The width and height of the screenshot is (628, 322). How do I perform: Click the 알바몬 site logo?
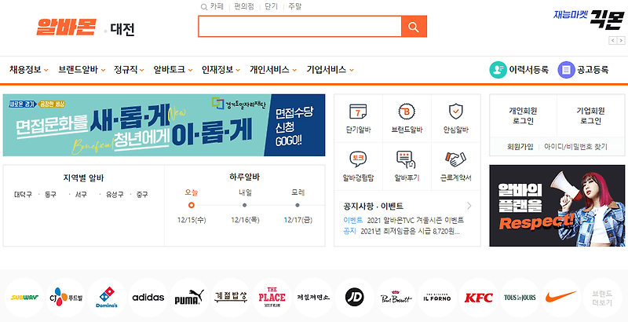tap(66, 27)
